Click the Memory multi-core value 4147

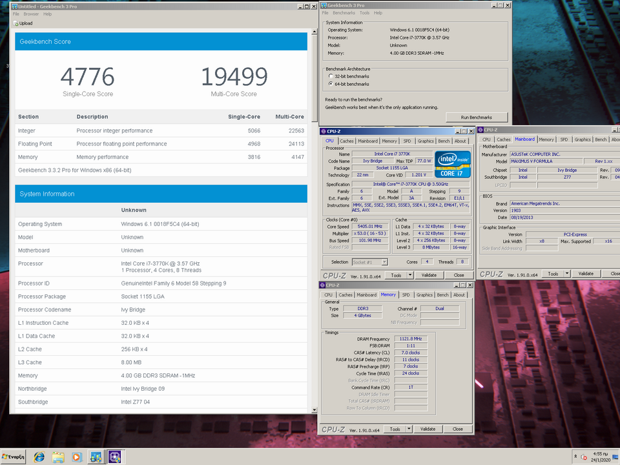point(298,157)
